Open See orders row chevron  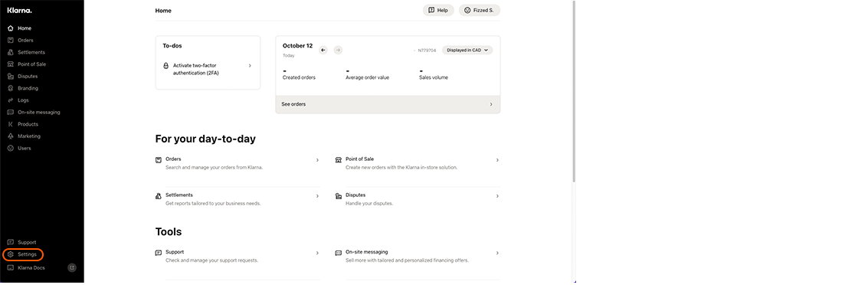pos(491,104)
